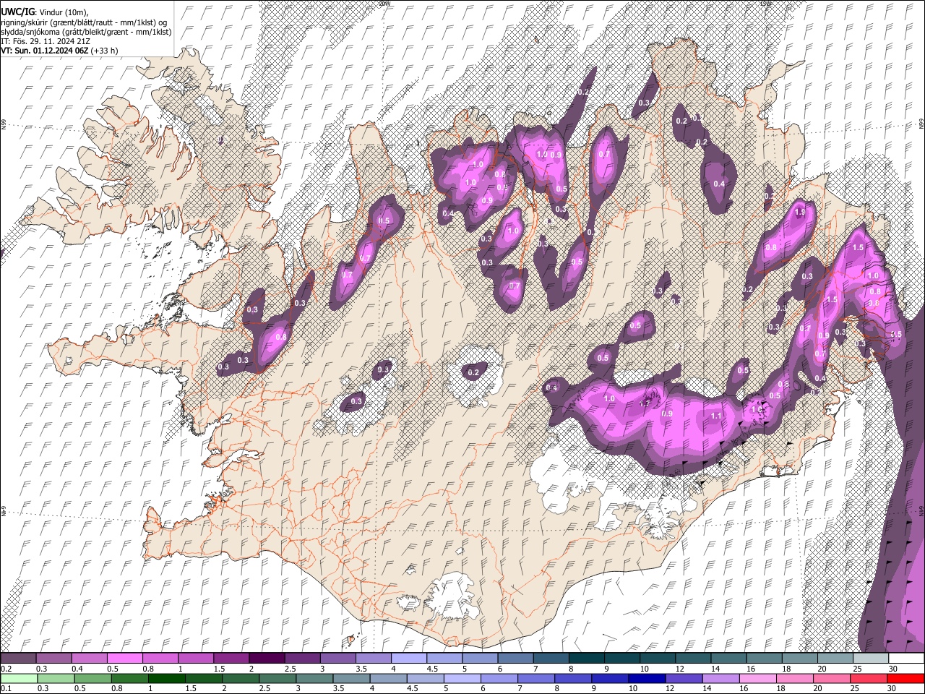
Task: Select pale green rain scale swatch labeled 0.1
Action: 19,678
